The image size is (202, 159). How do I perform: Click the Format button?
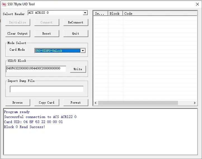pyautogui.click(x=76, y=102)
